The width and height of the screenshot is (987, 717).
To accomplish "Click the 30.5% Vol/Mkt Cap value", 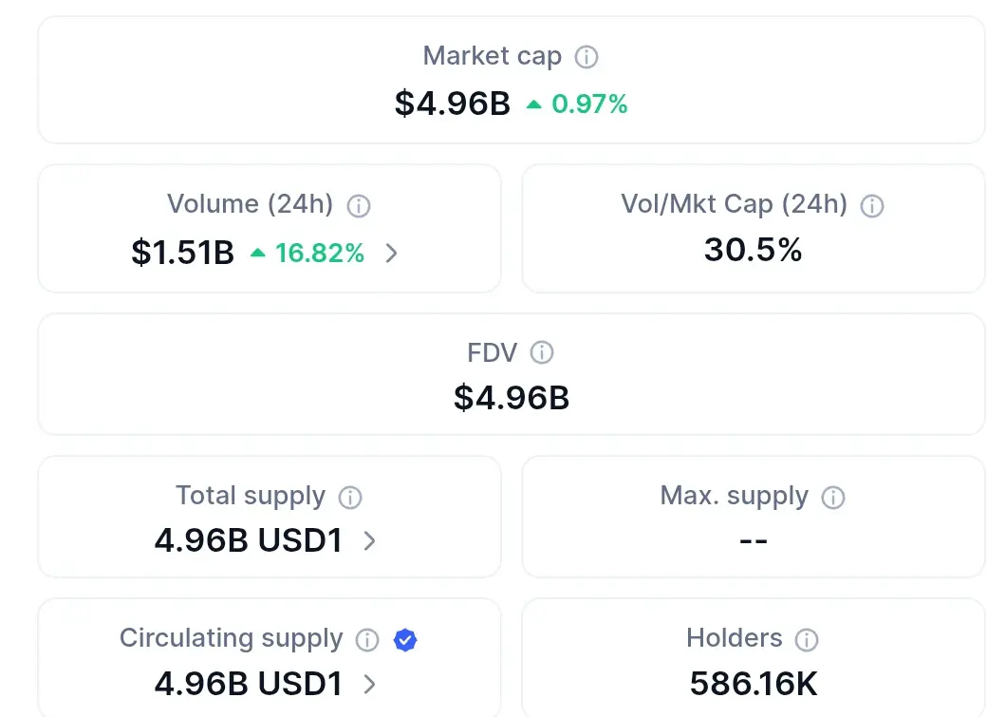I will coord(754,250).
